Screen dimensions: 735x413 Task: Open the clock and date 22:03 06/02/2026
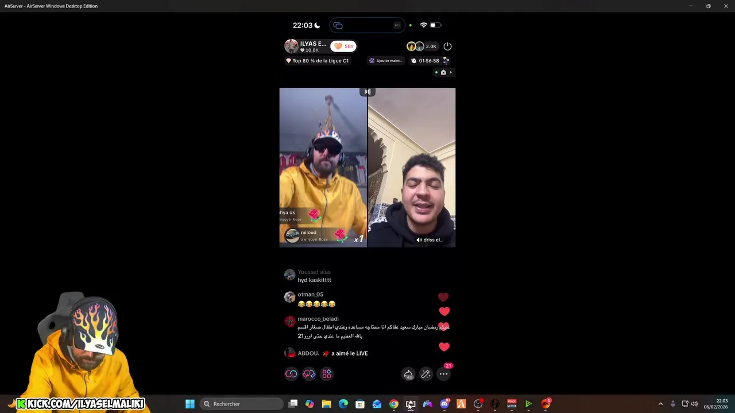tap(716, 404)
